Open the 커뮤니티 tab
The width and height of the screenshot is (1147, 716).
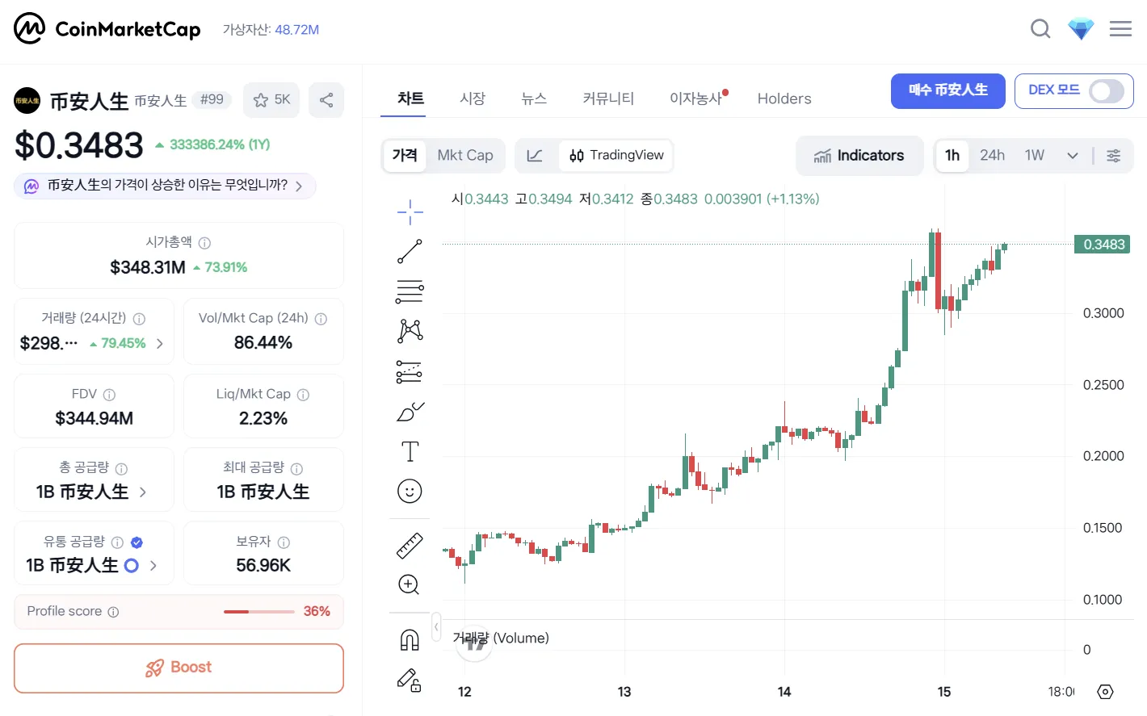[x=608, y=99]
